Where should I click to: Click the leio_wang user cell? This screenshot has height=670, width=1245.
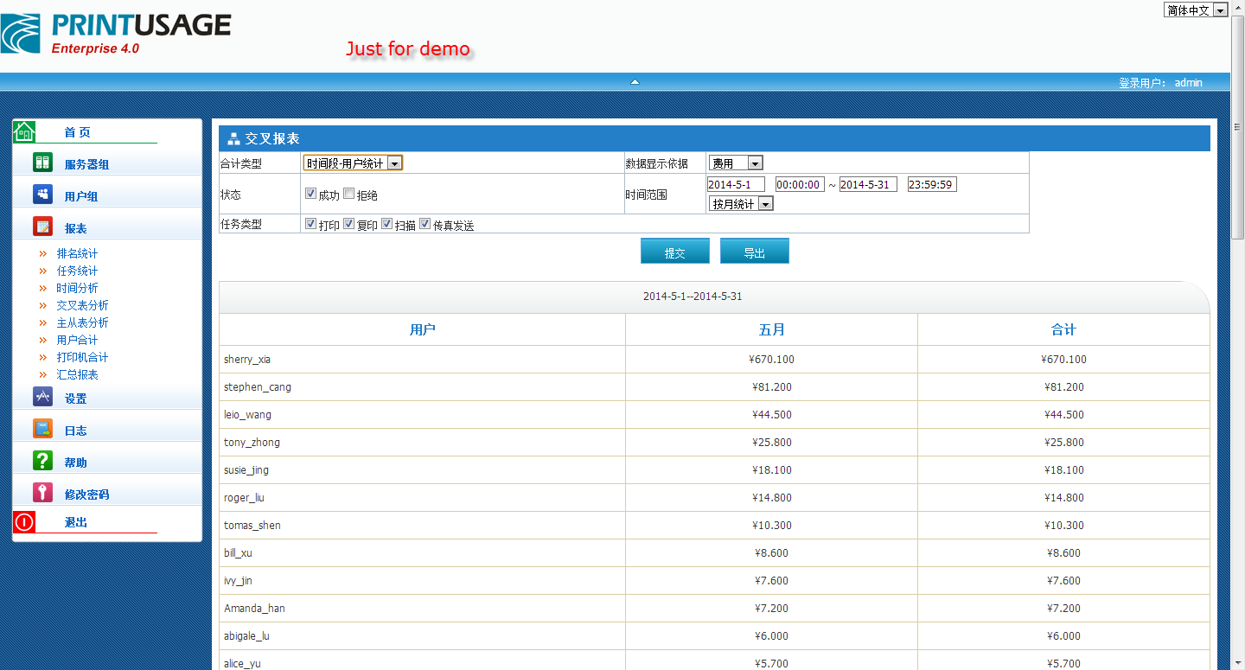422,415
